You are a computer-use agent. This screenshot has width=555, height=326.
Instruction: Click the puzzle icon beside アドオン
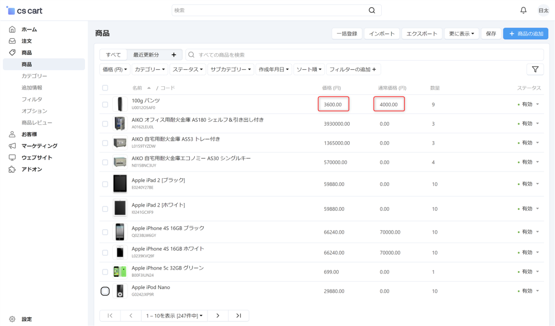coord(12,169)
